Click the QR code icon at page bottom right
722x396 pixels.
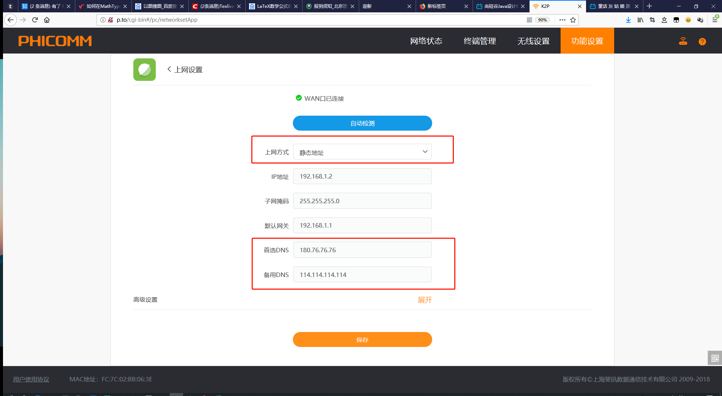715,358
